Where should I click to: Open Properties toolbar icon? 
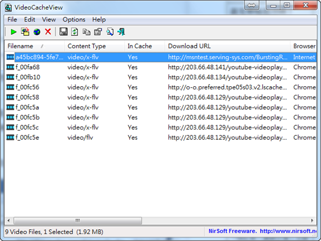[98, 32]
